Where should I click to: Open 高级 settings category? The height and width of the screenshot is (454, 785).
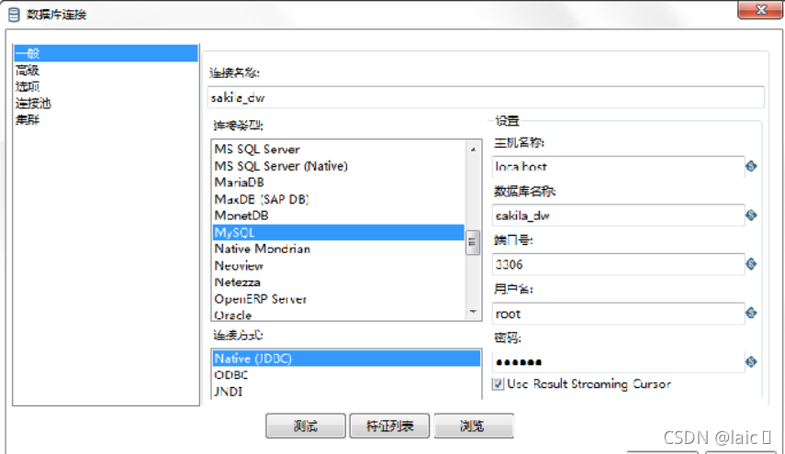tap(27, 70)
